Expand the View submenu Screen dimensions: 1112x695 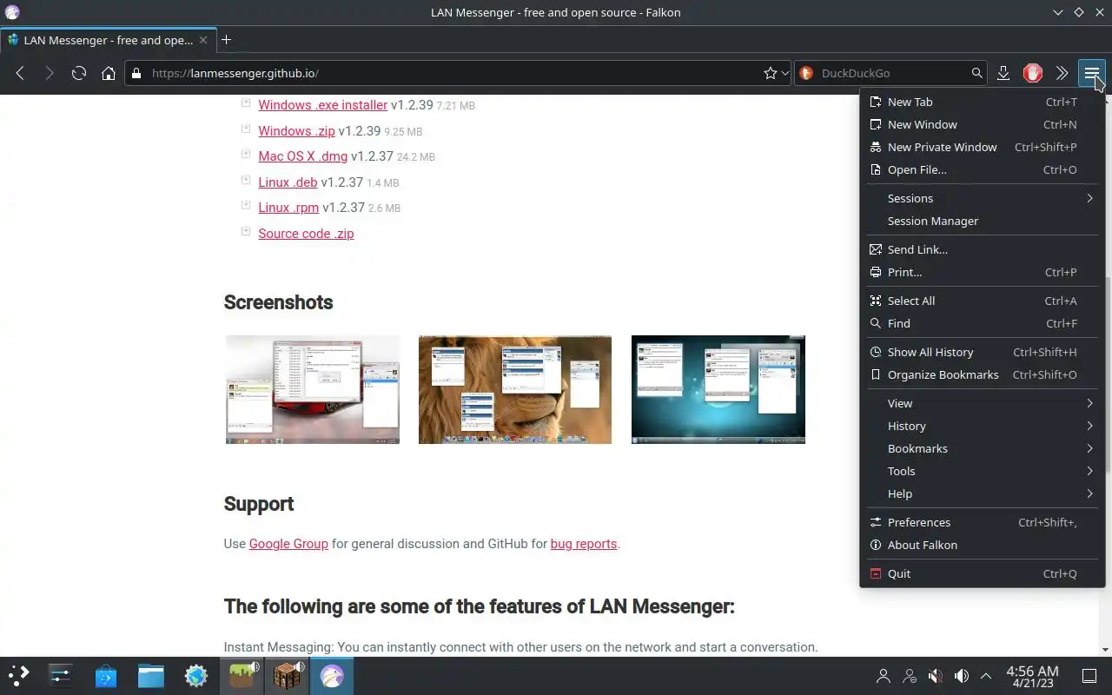(982, 403)
